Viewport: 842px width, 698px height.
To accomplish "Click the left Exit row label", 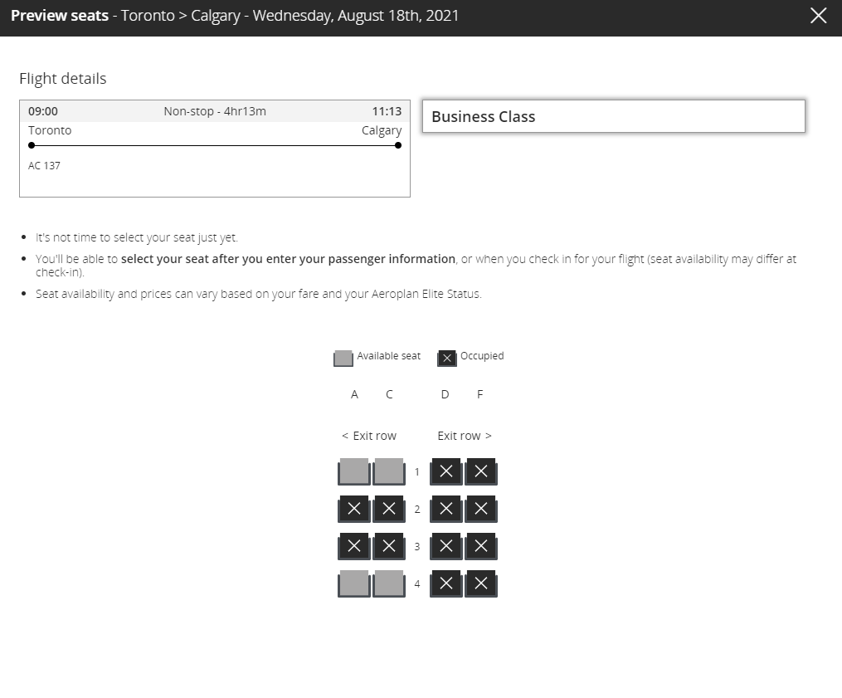I will click(x=369, y=436).
